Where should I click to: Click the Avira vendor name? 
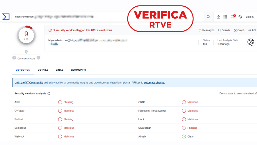pyautogui.click(x=17, y=102)
